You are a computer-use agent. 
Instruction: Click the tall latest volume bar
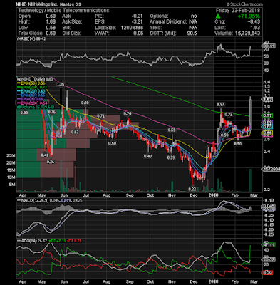(250, 180)
